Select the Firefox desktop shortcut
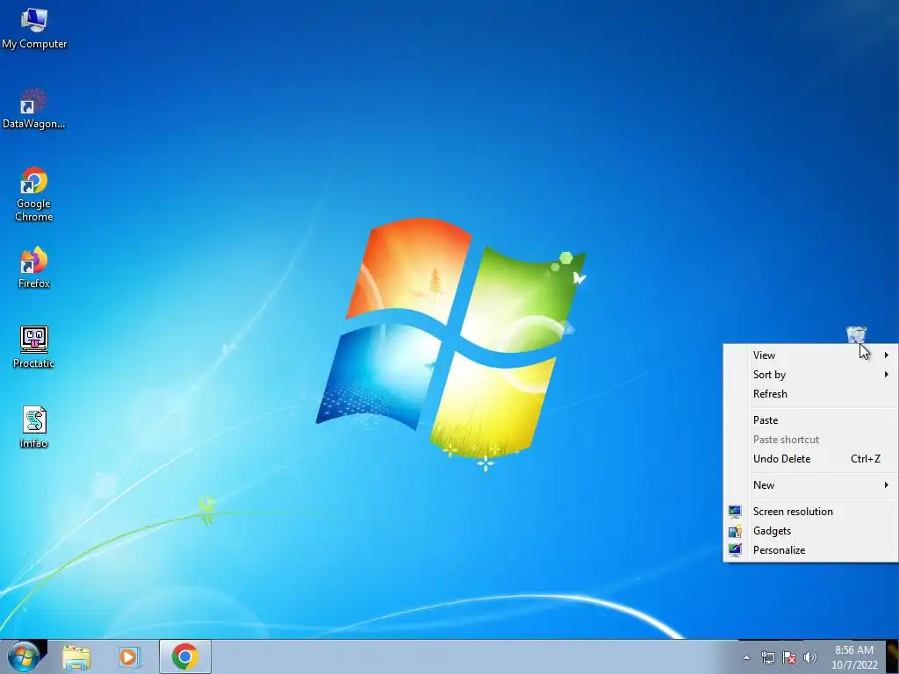Image resolution: width=899 pixels, height=674 pixels. coord(34,268)
